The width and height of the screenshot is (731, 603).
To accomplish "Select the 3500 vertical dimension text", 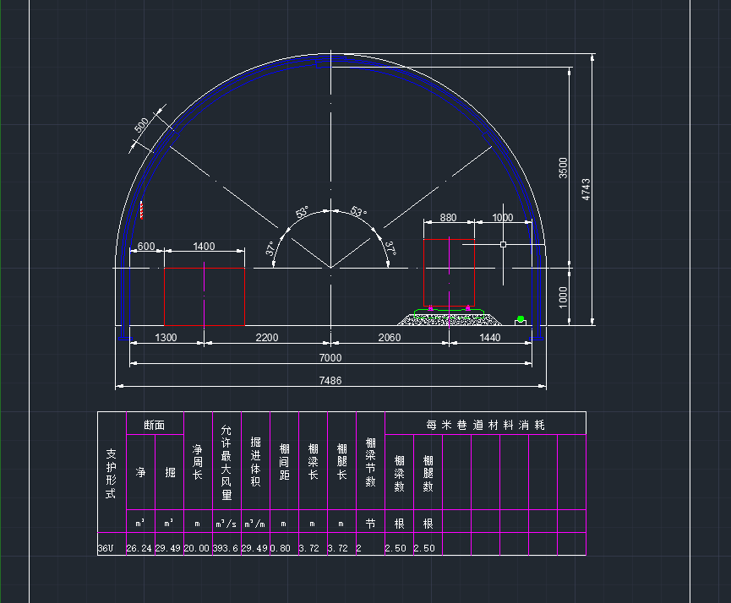I will 564,167.
